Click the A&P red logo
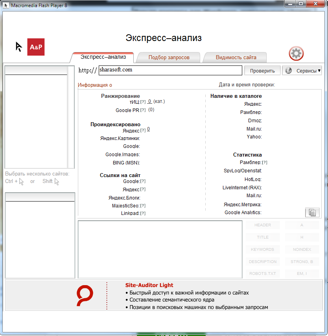Screen dimensions: 328x336 (36, 47)
